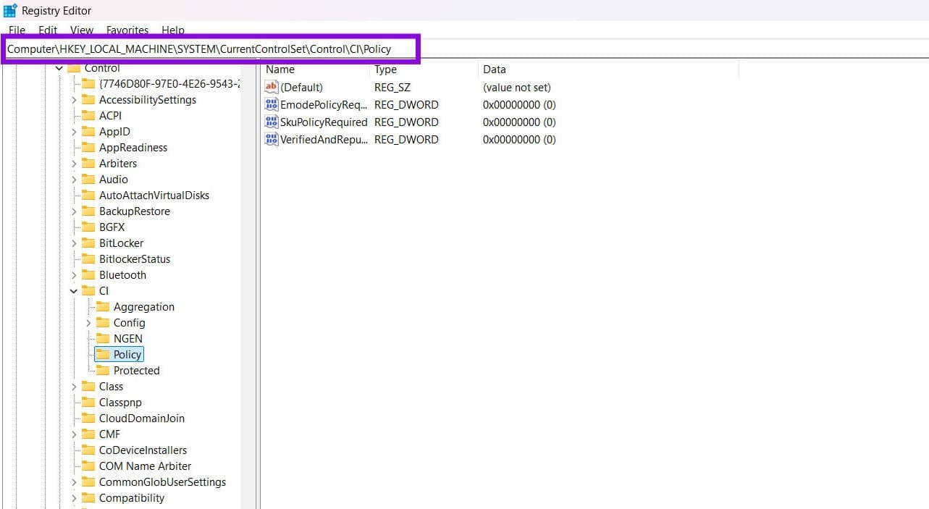Select the Policy folder icon
929x509 pixels.
click(103, 355)
